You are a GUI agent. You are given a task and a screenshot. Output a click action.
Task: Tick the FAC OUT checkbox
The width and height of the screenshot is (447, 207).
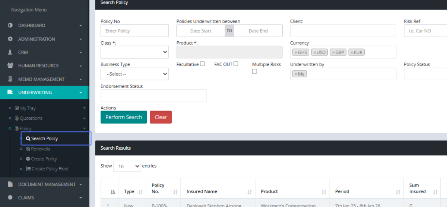coord(236,64)
